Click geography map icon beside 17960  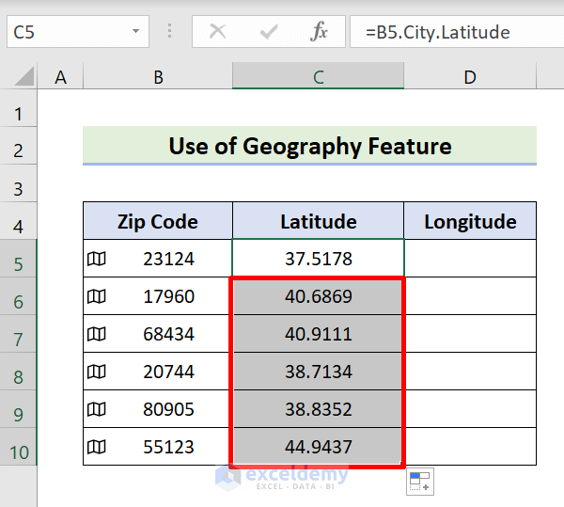96,296
